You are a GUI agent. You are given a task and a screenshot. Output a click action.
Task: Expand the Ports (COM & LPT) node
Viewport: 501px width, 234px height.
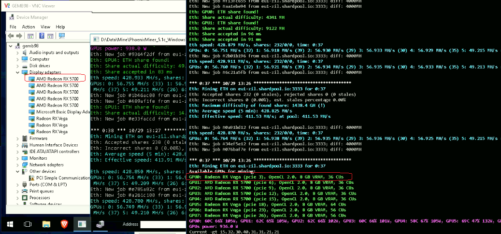18,184
